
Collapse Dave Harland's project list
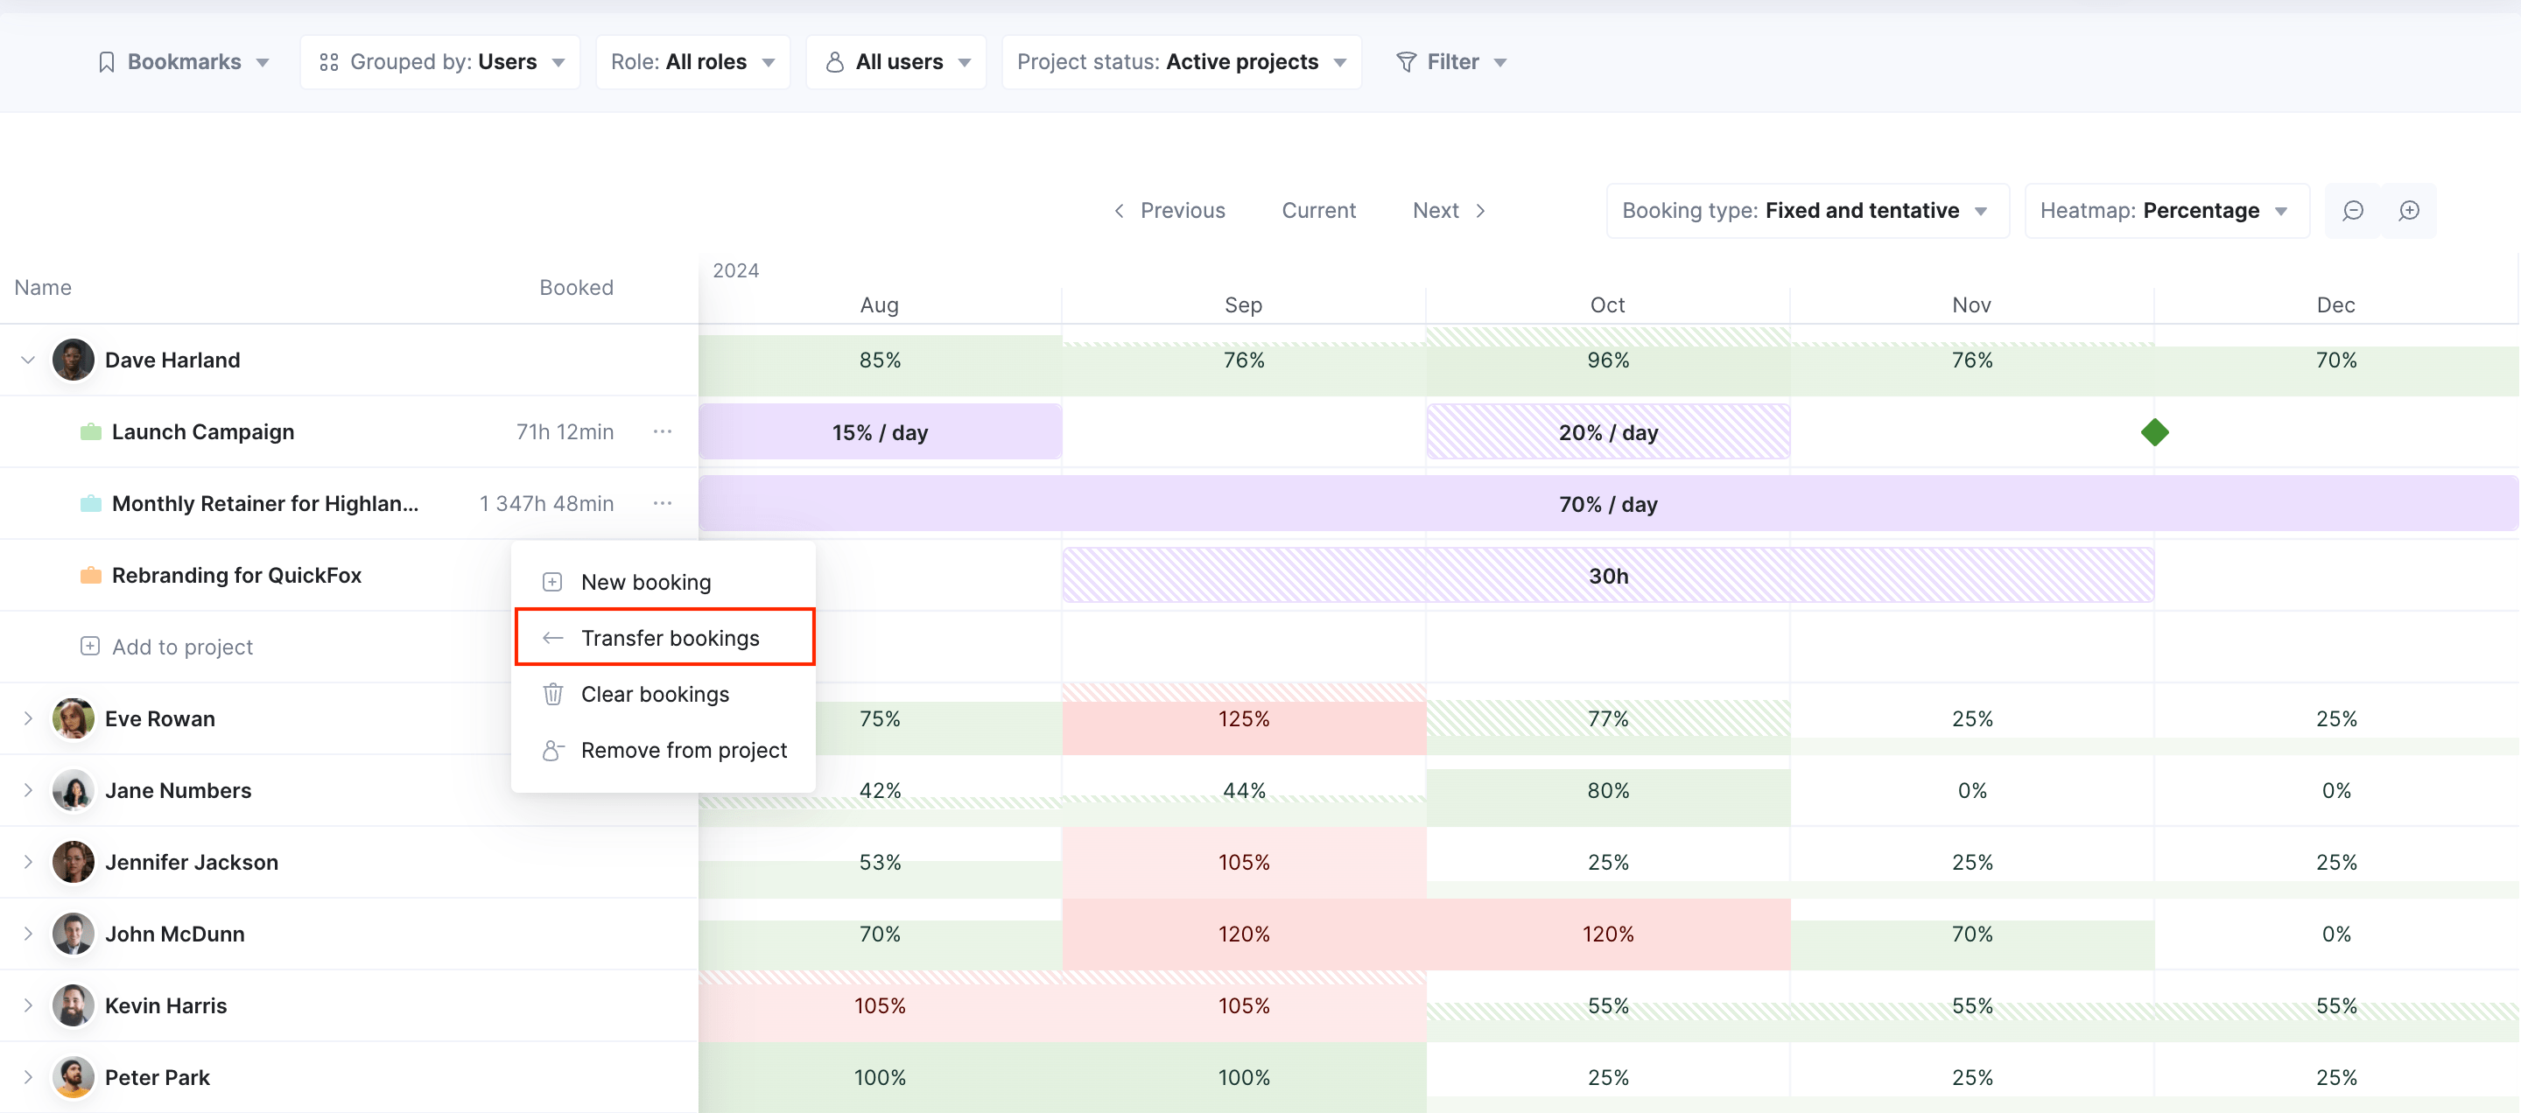pyautogui.click(x=28, y=360)
